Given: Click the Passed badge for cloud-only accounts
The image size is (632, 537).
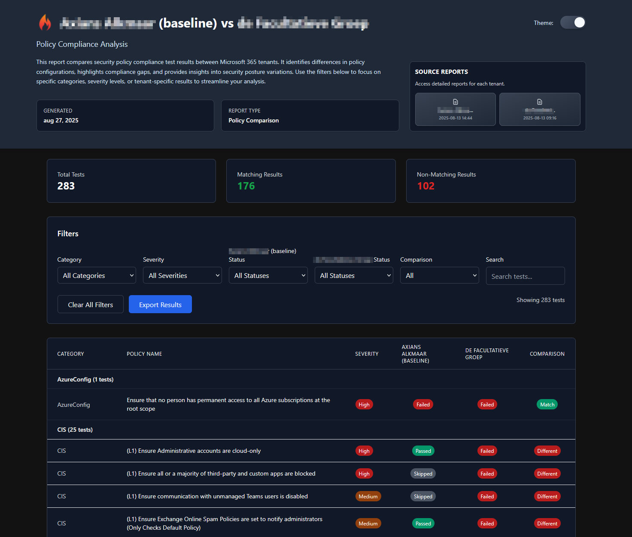Looking at the screenshot, I should click(423, 451).
